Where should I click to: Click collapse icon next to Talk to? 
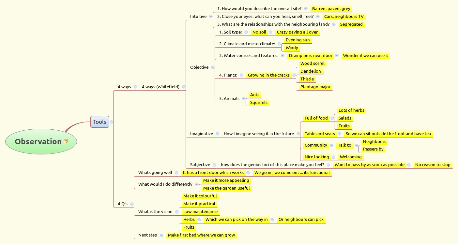pos(357,146)
